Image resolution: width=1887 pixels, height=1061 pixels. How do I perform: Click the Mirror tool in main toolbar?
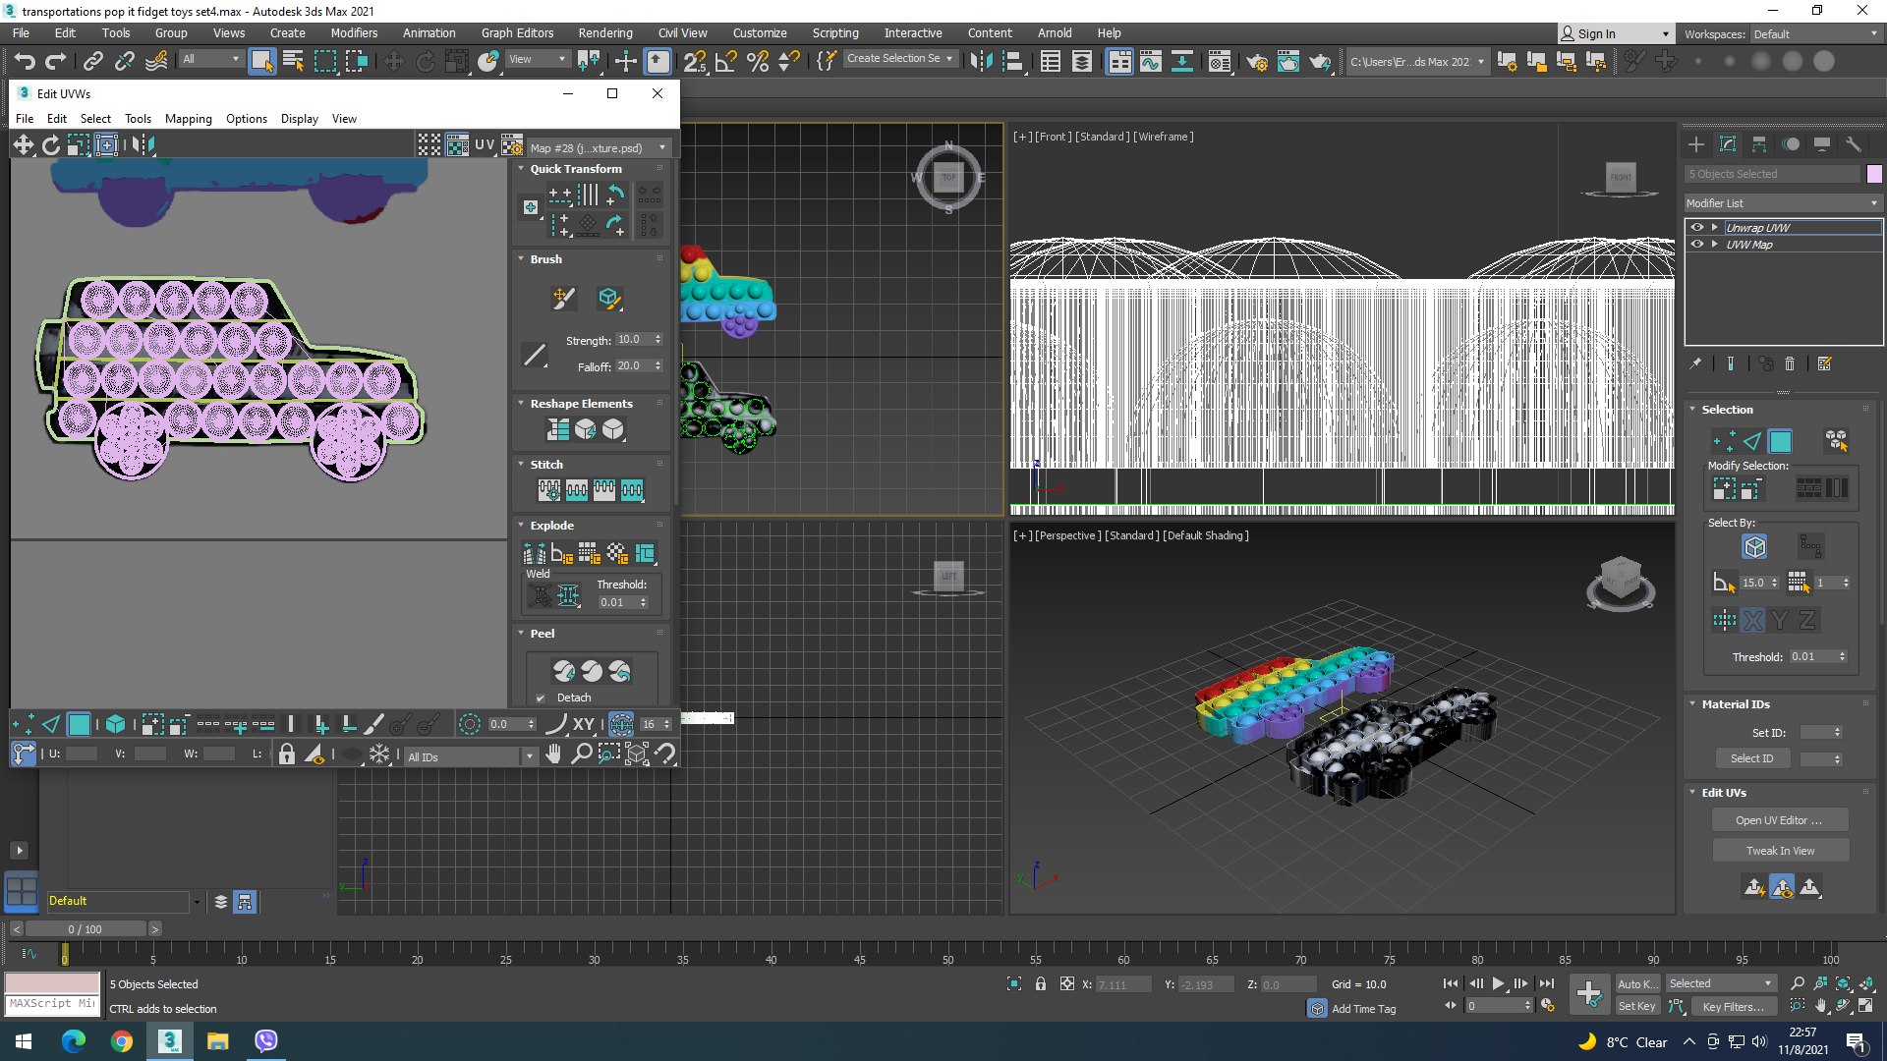[x=980, y=61]
